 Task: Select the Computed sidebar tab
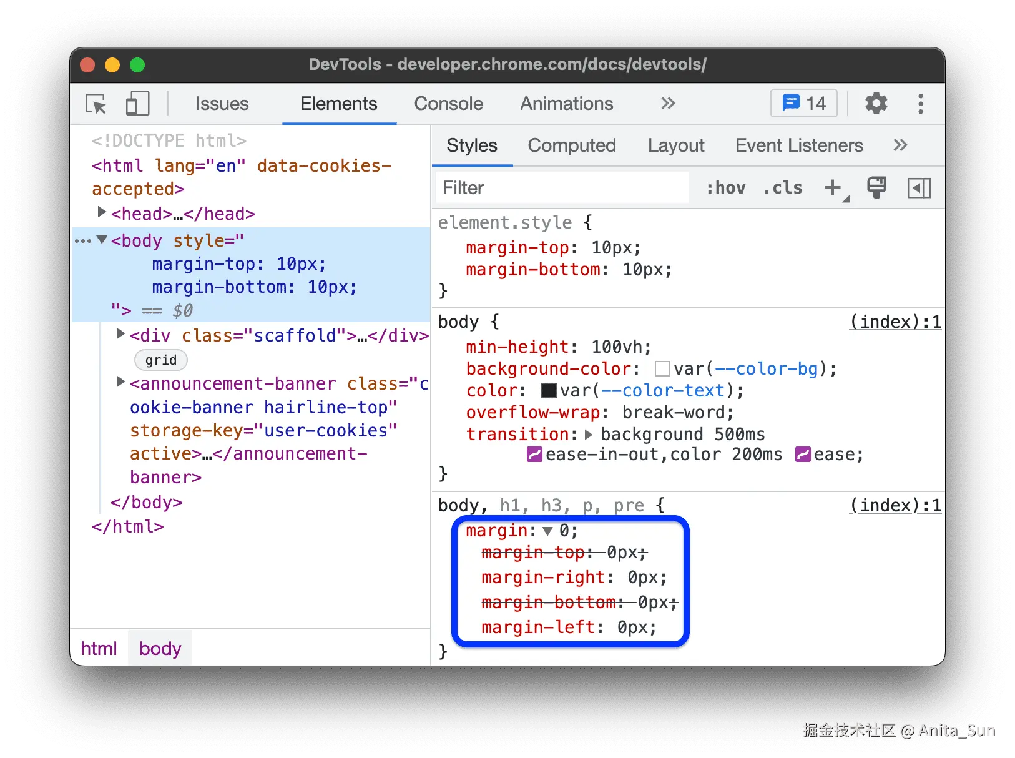point(572,145)
